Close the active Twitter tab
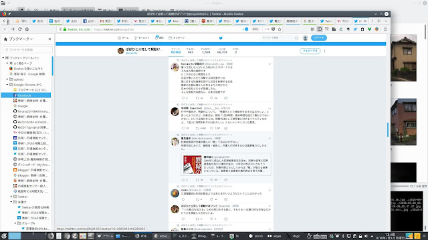The height and width of the screenshot is (240, 428). (365, 21)
